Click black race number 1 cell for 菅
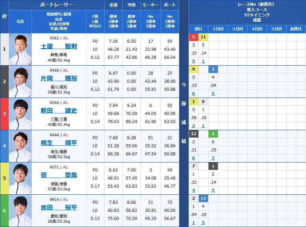This screenshot has height=227, width=306. click(213, 166)
